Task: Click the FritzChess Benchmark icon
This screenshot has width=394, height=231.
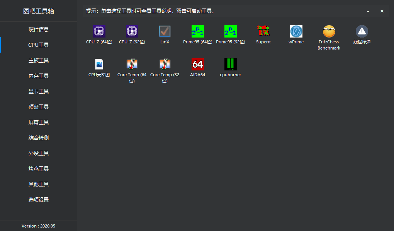Action: click(329, 31)
